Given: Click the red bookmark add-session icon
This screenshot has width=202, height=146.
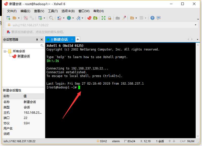Looking at the screenshot, I should click(9, 32).
